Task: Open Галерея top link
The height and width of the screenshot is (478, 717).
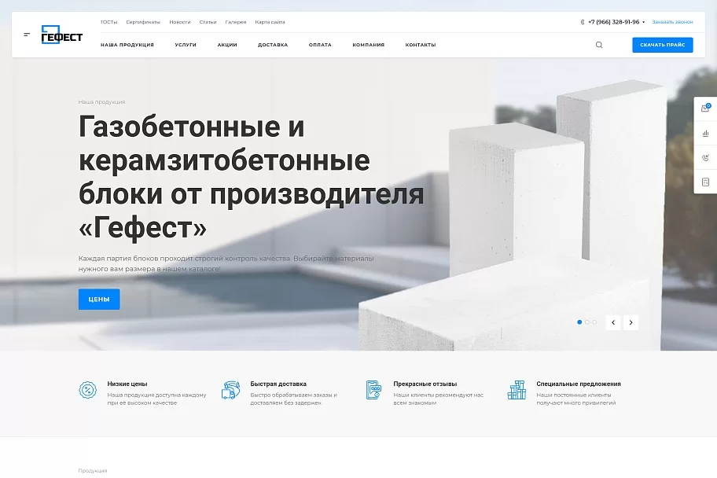Action: point(236,22)
